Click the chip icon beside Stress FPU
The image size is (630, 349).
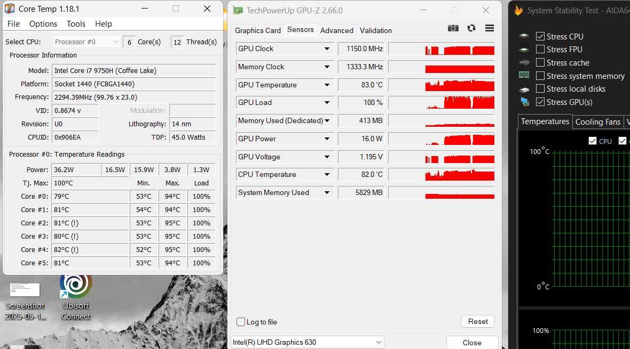coord(524,50)
